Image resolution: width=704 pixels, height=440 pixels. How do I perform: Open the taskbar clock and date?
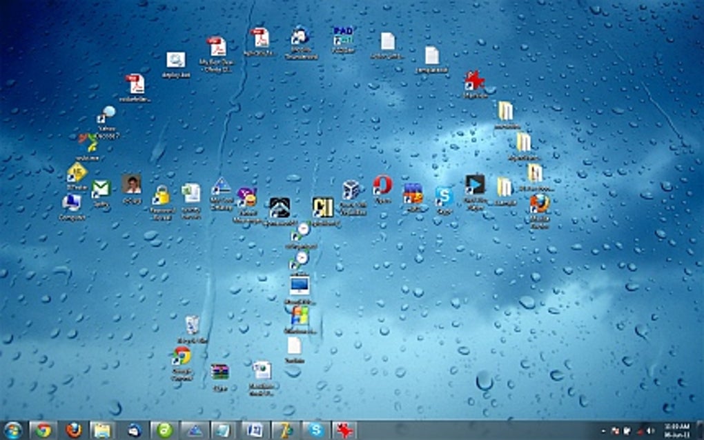pos(676,430)
